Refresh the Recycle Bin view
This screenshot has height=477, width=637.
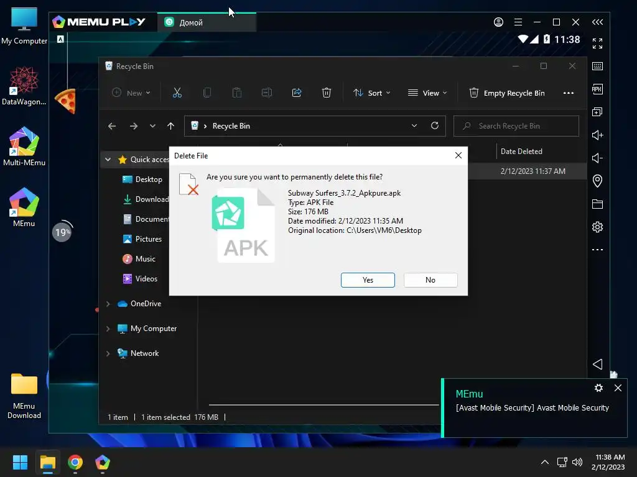pyautogui.click(x=435, y=125)
